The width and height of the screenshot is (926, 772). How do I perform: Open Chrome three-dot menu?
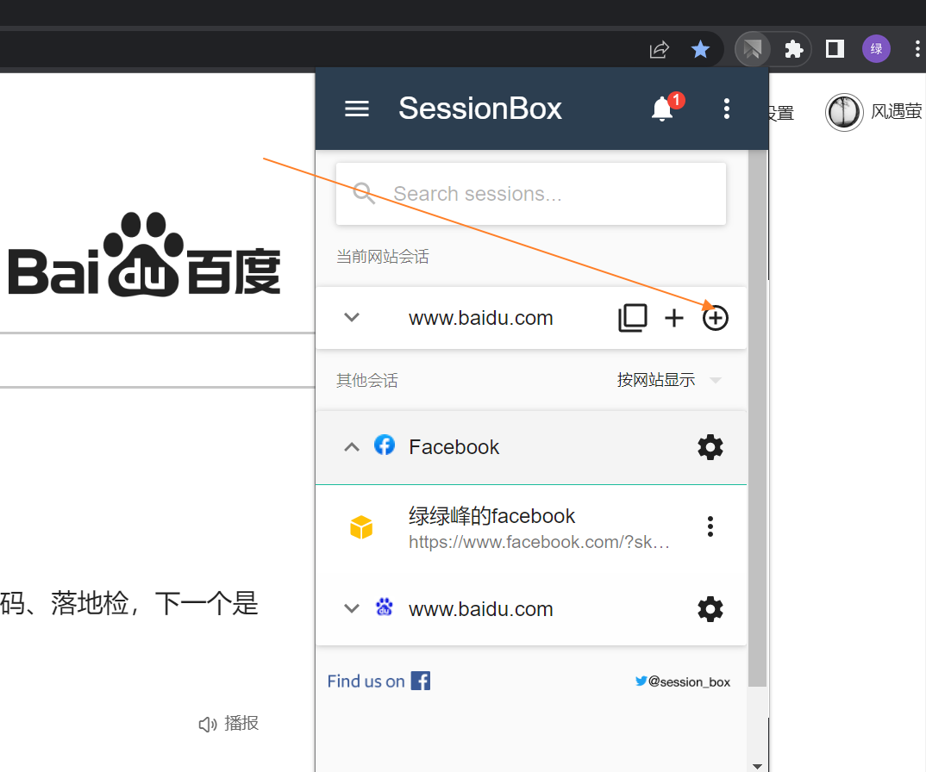pos(917,48)
